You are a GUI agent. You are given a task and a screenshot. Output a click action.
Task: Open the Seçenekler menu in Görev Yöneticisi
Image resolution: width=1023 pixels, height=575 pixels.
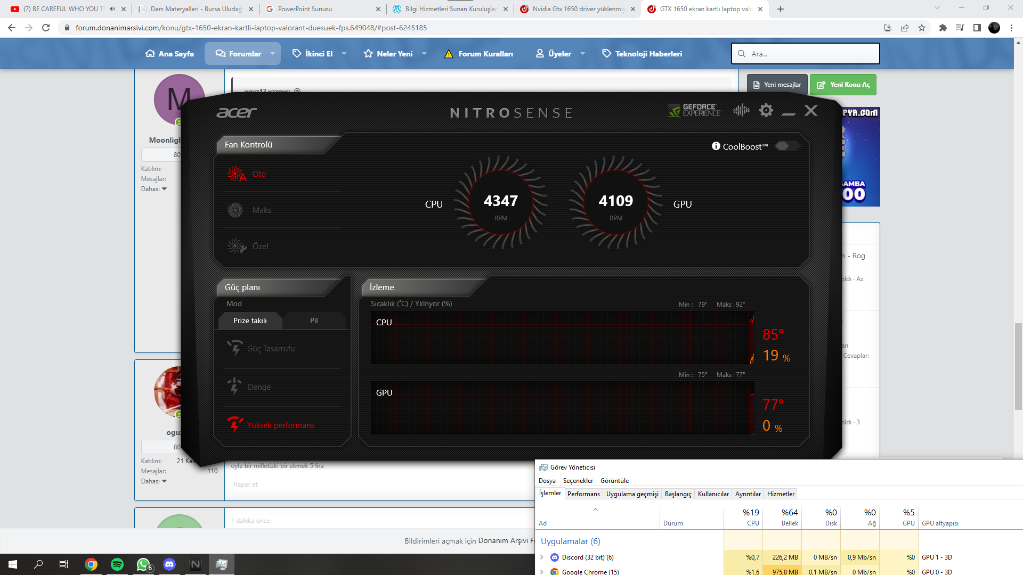pos(578,481)
